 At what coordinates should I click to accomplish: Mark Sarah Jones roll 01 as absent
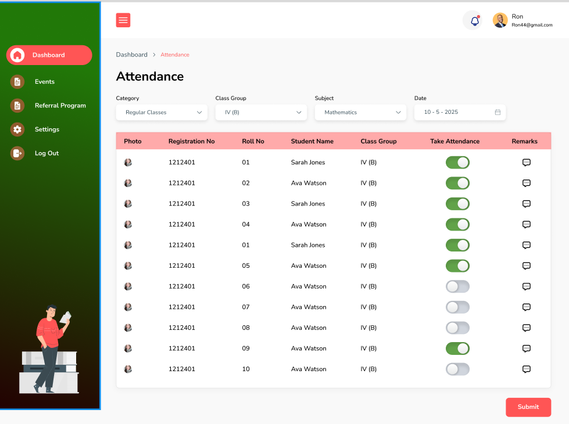tap(457, 162)
